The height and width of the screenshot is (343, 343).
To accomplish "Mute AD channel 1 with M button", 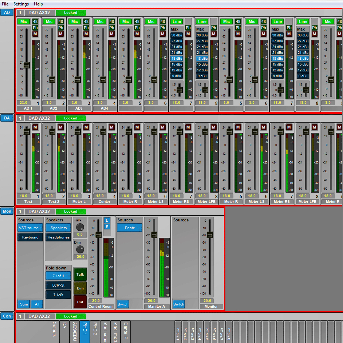I will [35, 34].
